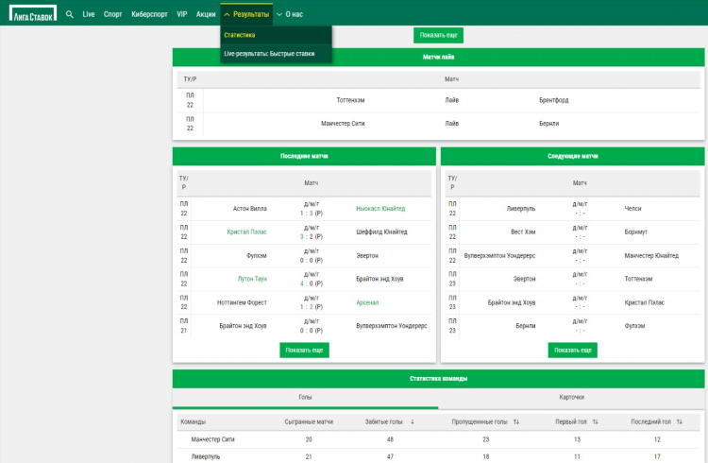
Task: Open Тоттенхэм live match team
Action: (350, 100)
